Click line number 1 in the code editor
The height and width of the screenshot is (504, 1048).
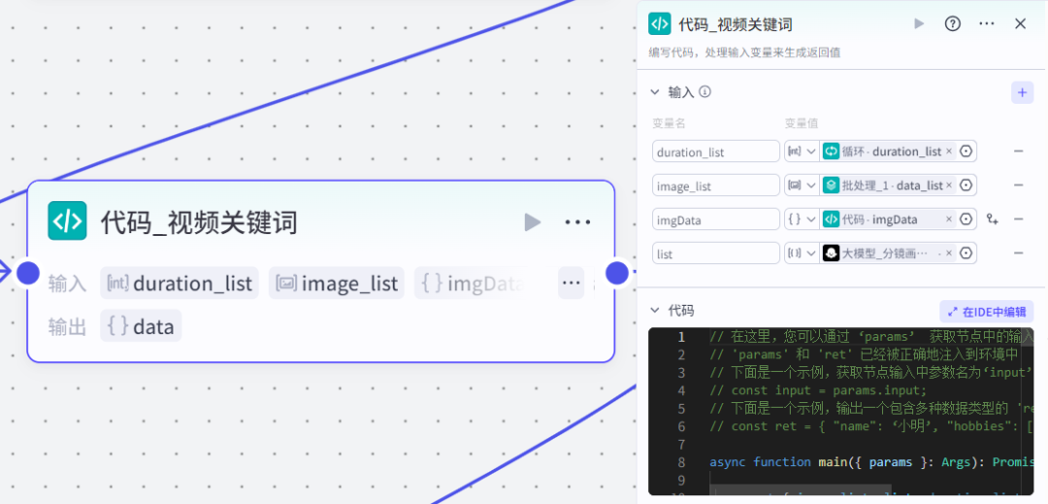680,337
